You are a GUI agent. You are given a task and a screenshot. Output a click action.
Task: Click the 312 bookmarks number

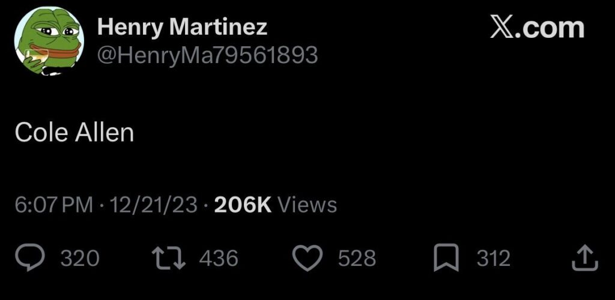point(493,259)
